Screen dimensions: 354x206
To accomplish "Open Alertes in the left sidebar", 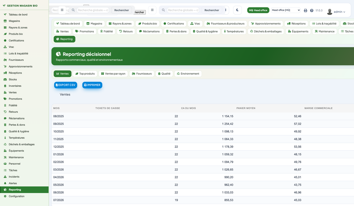I will point(24,183).
